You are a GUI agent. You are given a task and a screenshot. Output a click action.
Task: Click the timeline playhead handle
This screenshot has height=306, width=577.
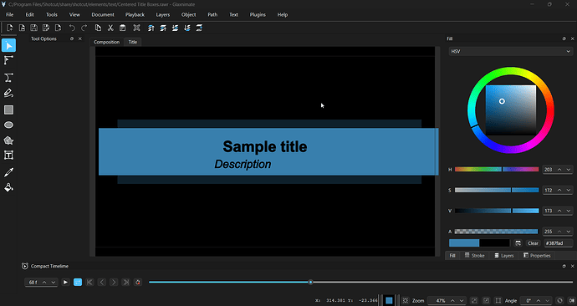[x=310, y=282]
